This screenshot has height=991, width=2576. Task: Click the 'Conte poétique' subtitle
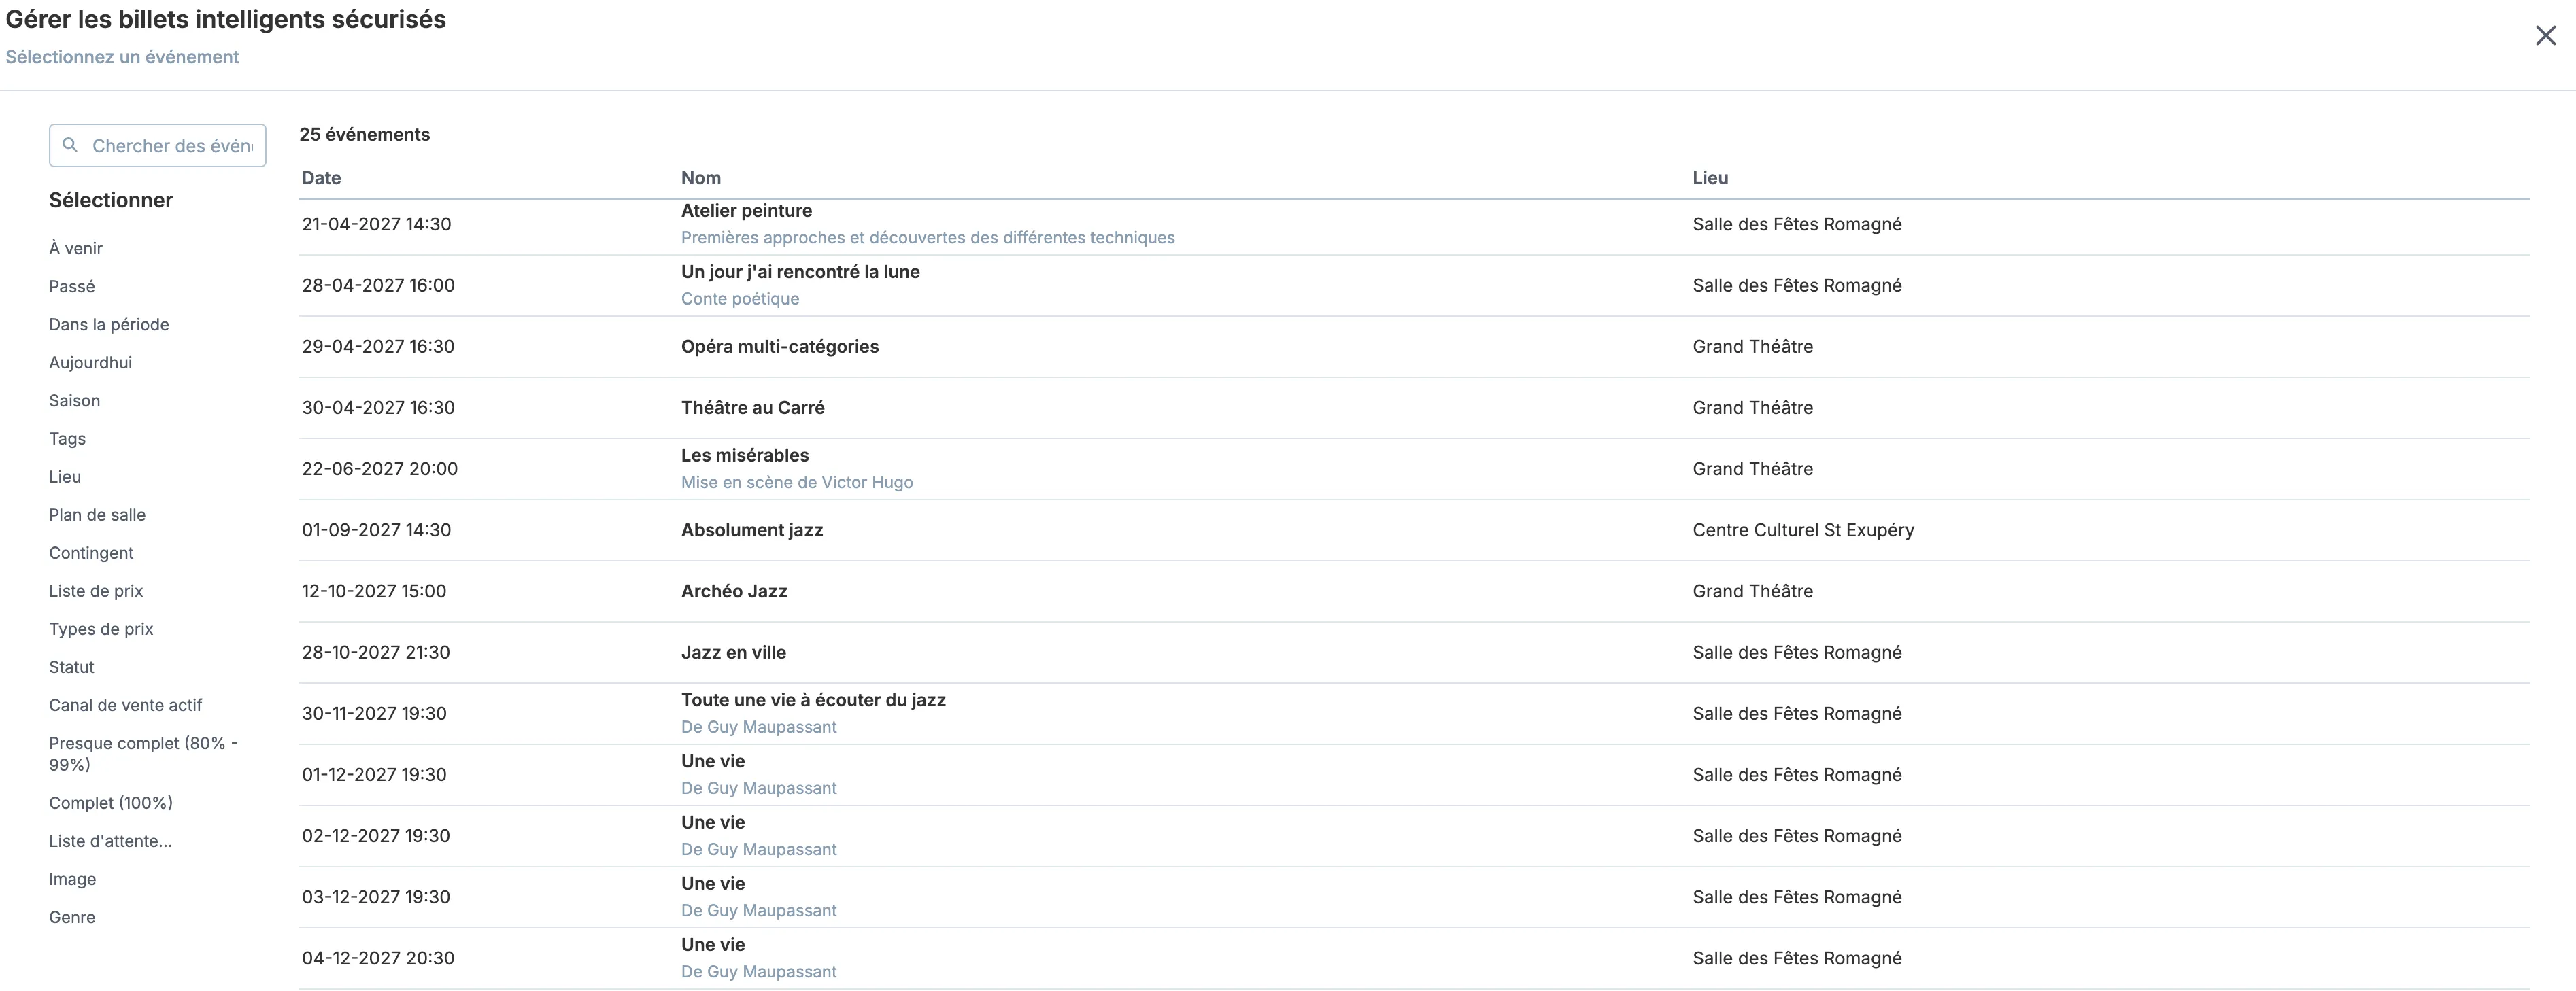(x=740, y=298)
